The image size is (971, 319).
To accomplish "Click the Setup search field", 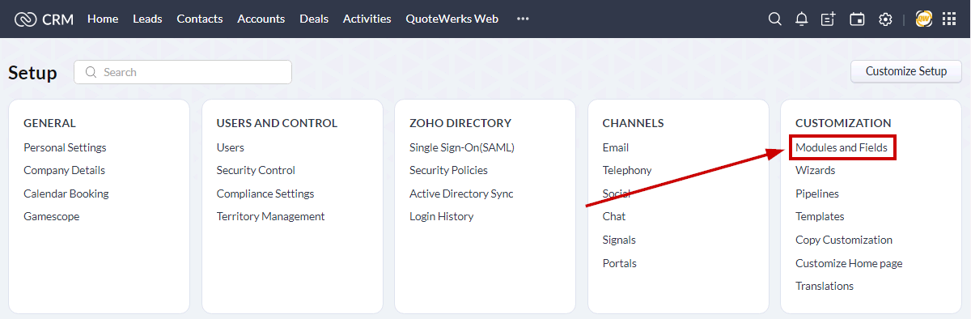I will click(x=183, y=72).
